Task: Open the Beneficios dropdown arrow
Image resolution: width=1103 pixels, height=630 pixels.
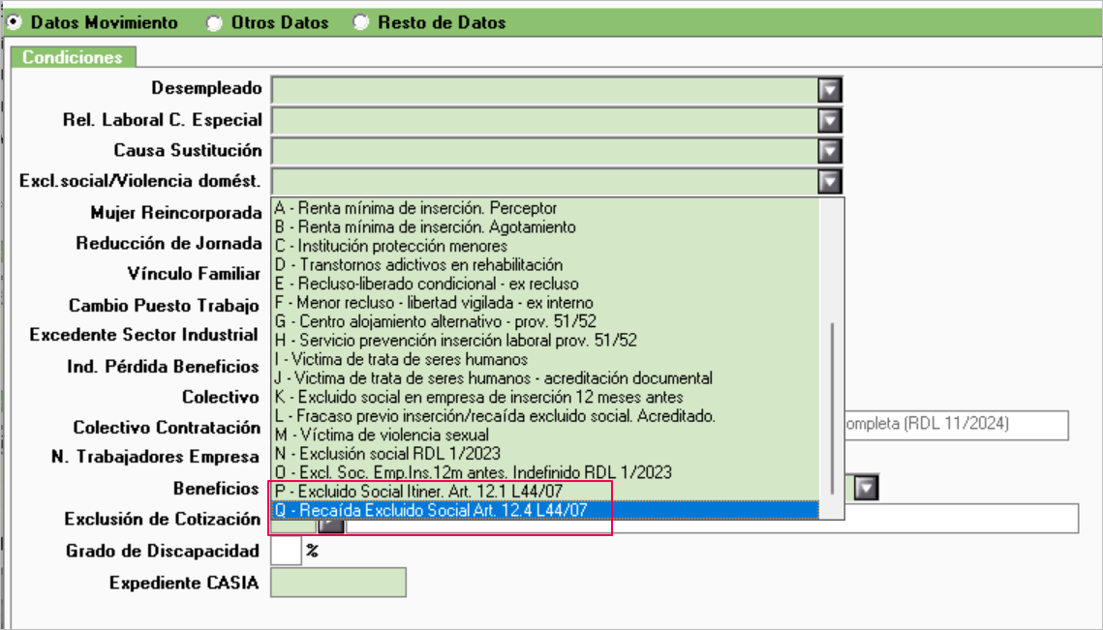Action: (x=867, y=488)
